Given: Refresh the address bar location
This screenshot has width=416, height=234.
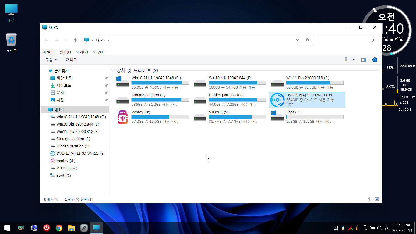Looking at the screenshot, I should (307, 40).
